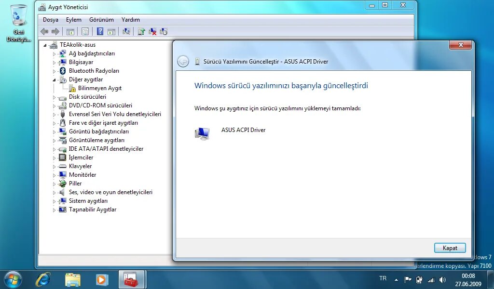The image size is (494, 289).
Task: Click the disc drive icon beside DVD/CD-ROM sürücüleri
Action: pos(63,105)
